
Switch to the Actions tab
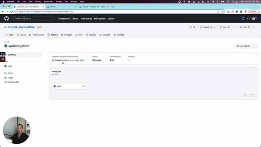click(x=53, y=35)
